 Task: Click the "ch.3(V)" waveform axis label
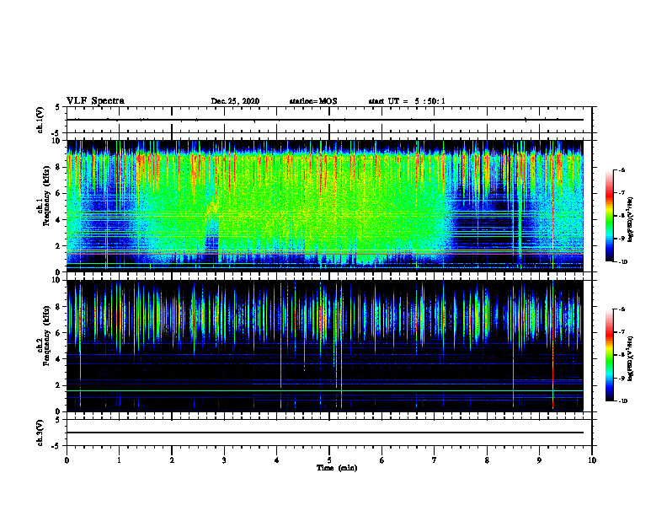(x=40, y=433)
